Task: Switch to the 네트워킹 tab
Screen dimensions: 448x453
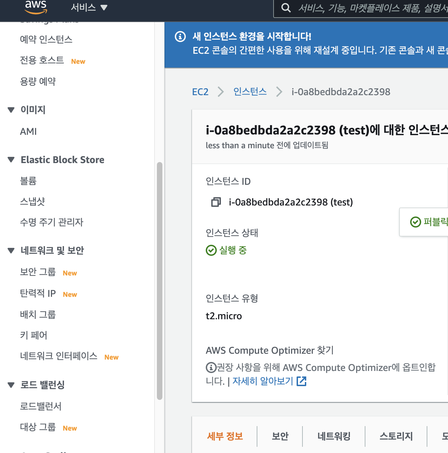Action: 334,436
